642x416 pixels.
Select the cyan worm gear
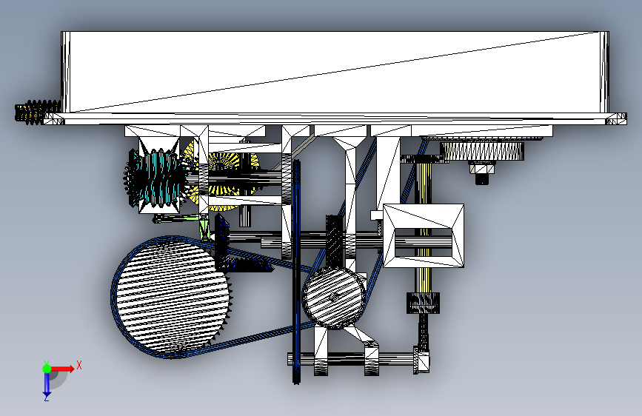coord(158,178)
